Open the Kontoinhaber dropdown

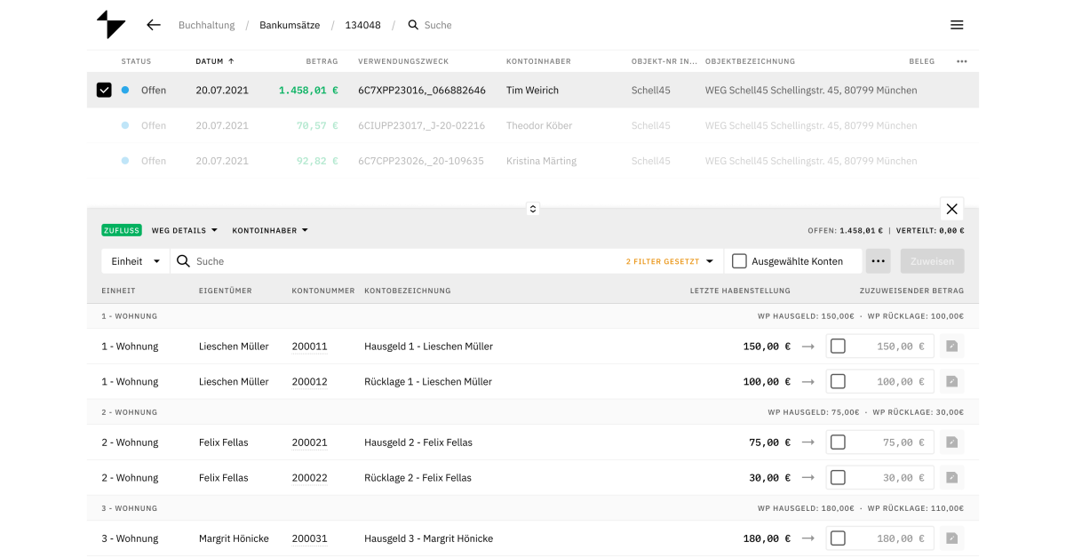(x=270, y=230)
